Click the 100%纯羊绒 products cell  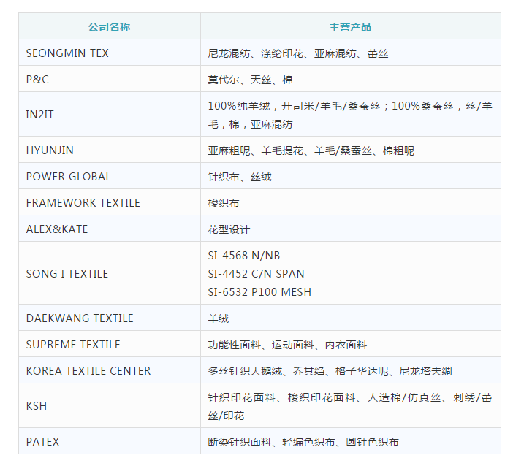click(350, 114)
